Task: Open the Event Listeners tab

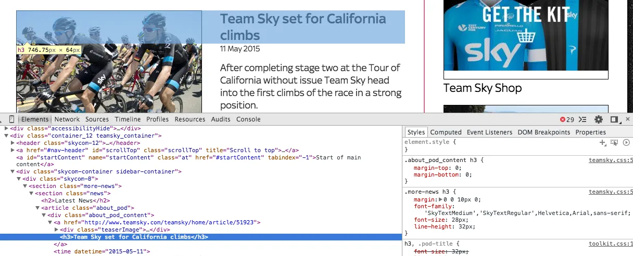Action: (489, 132)
